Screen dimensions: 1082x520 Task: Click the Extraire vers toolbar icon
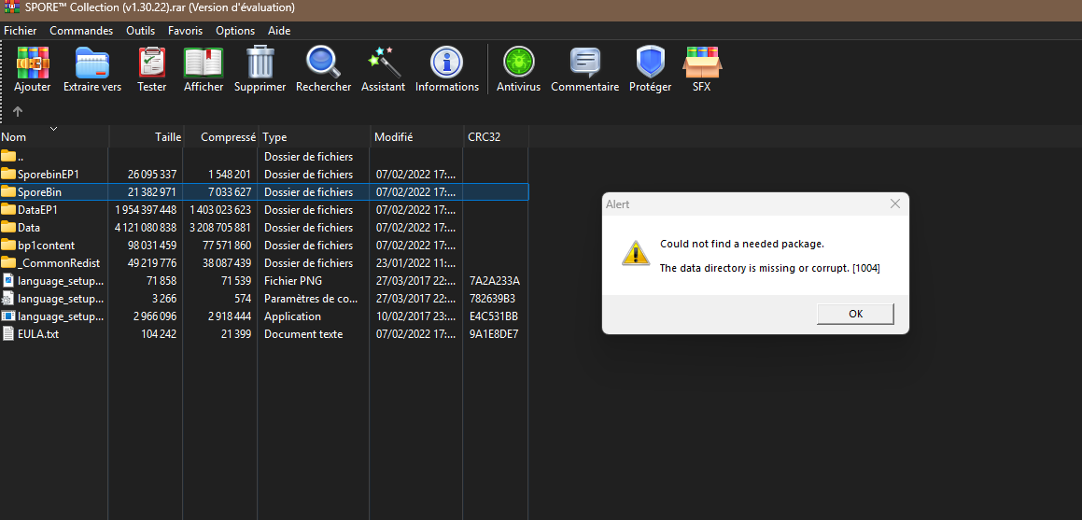[x=91, y=62]
